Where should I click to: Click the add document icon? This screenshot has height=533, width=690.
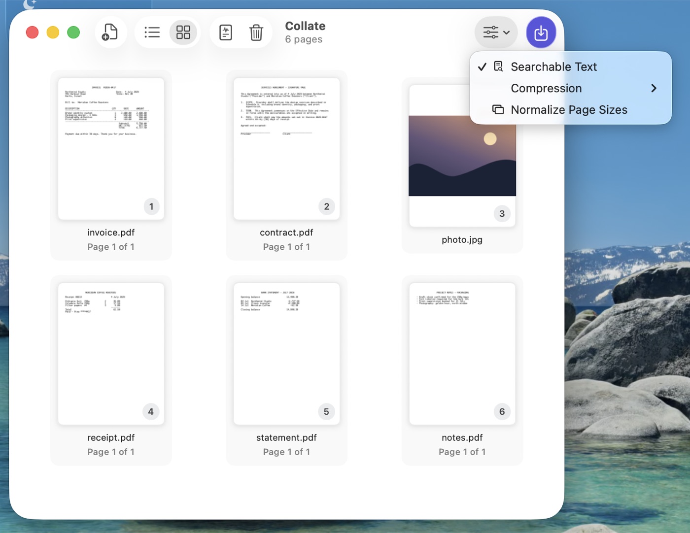[110, 33]
